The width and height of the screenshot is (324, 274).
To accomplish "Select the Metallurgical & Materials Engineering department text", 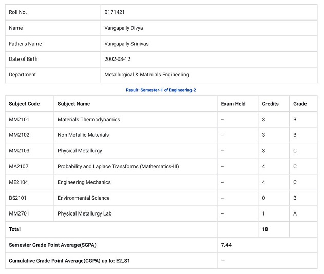I will [x=147, y=75].
